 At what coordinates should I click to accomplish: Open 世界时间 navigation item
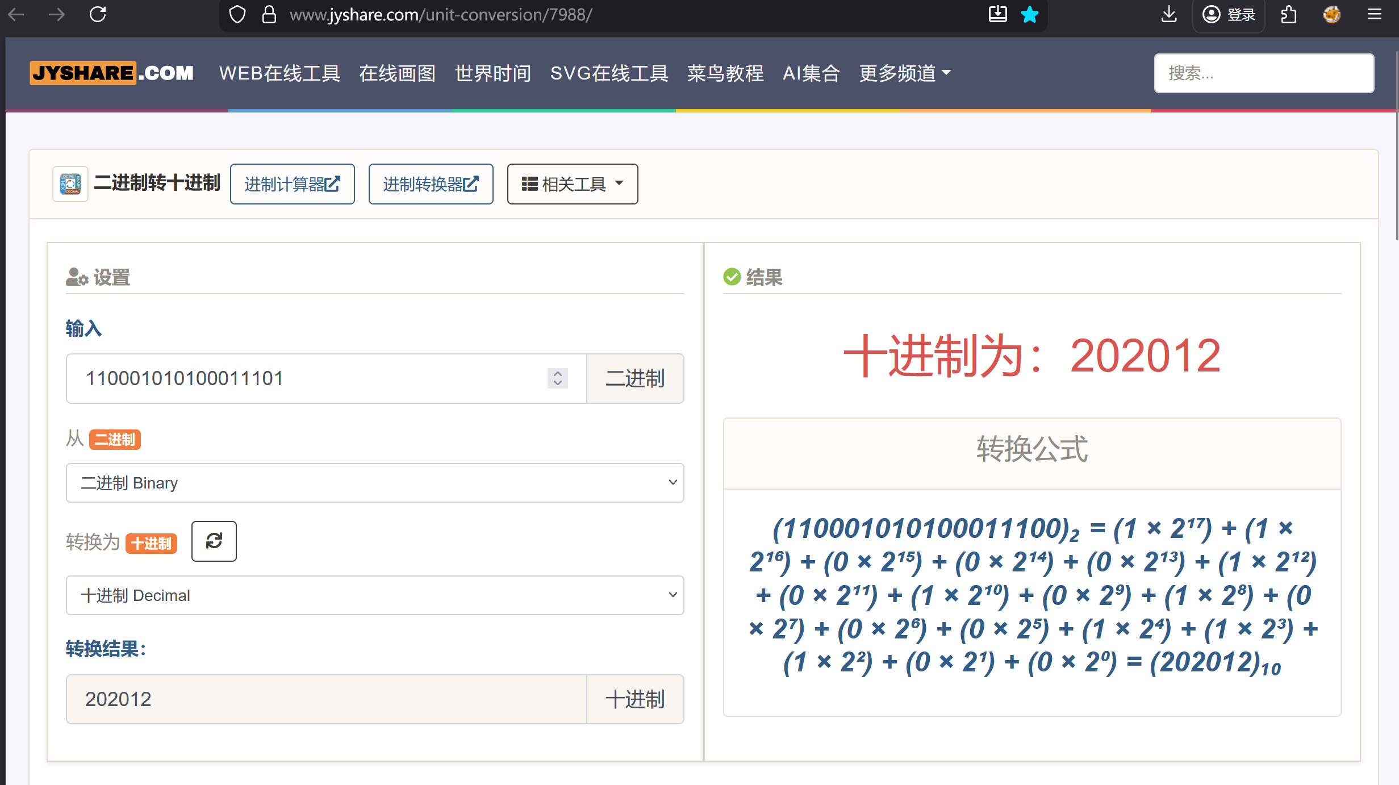493,73
